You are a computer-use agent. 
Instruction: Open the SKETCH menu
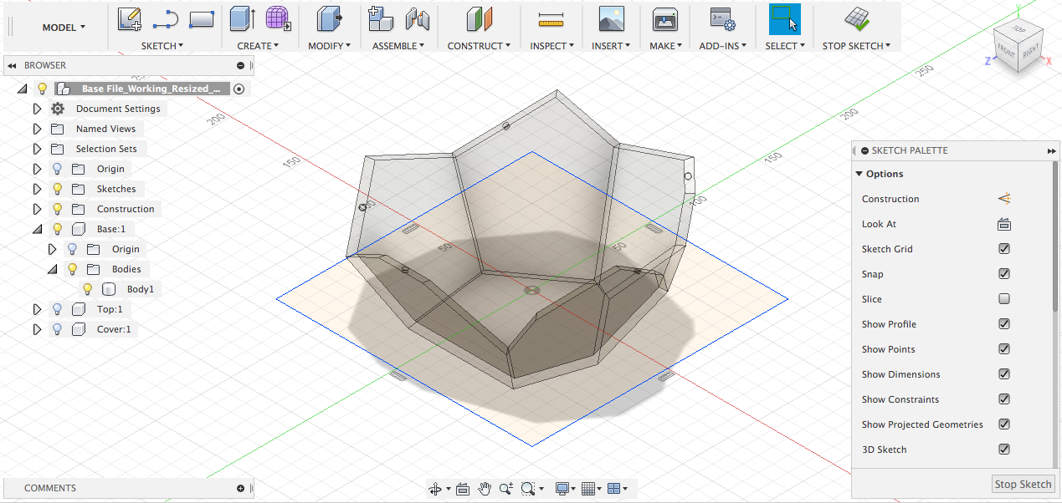point(162,46)
